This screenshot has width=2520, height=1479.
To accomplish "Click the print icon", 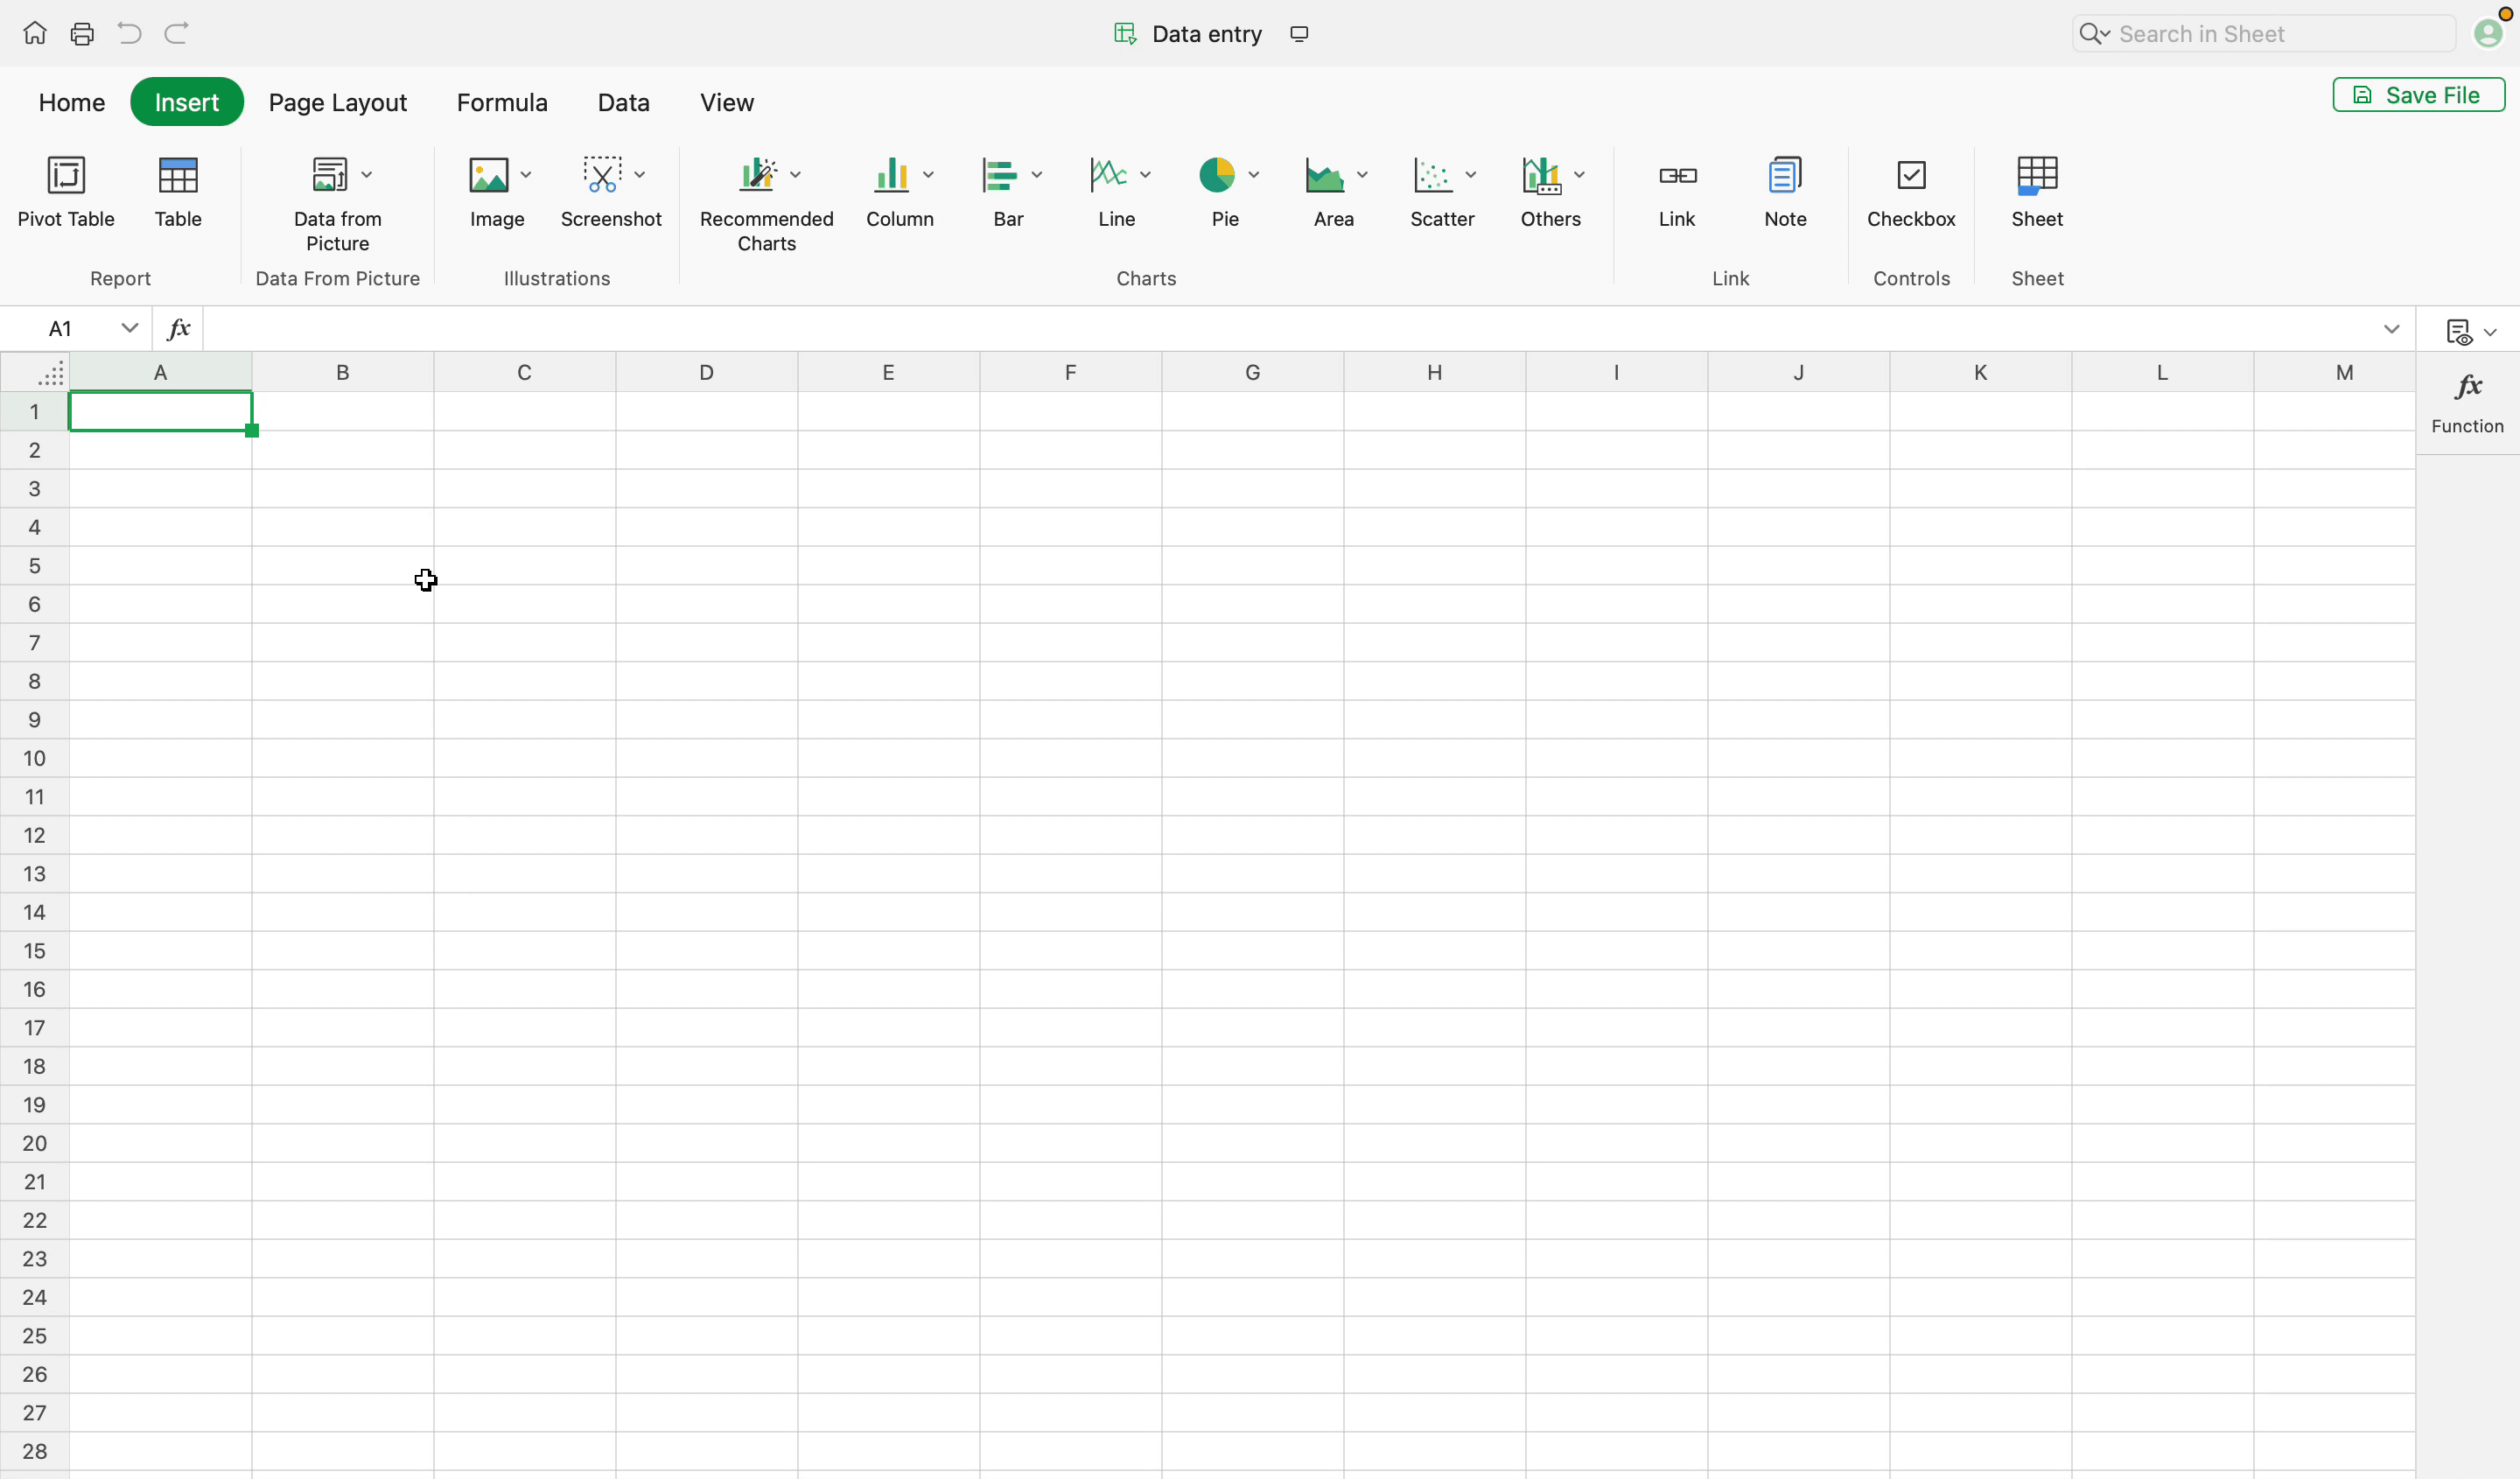I will [82, 34].
